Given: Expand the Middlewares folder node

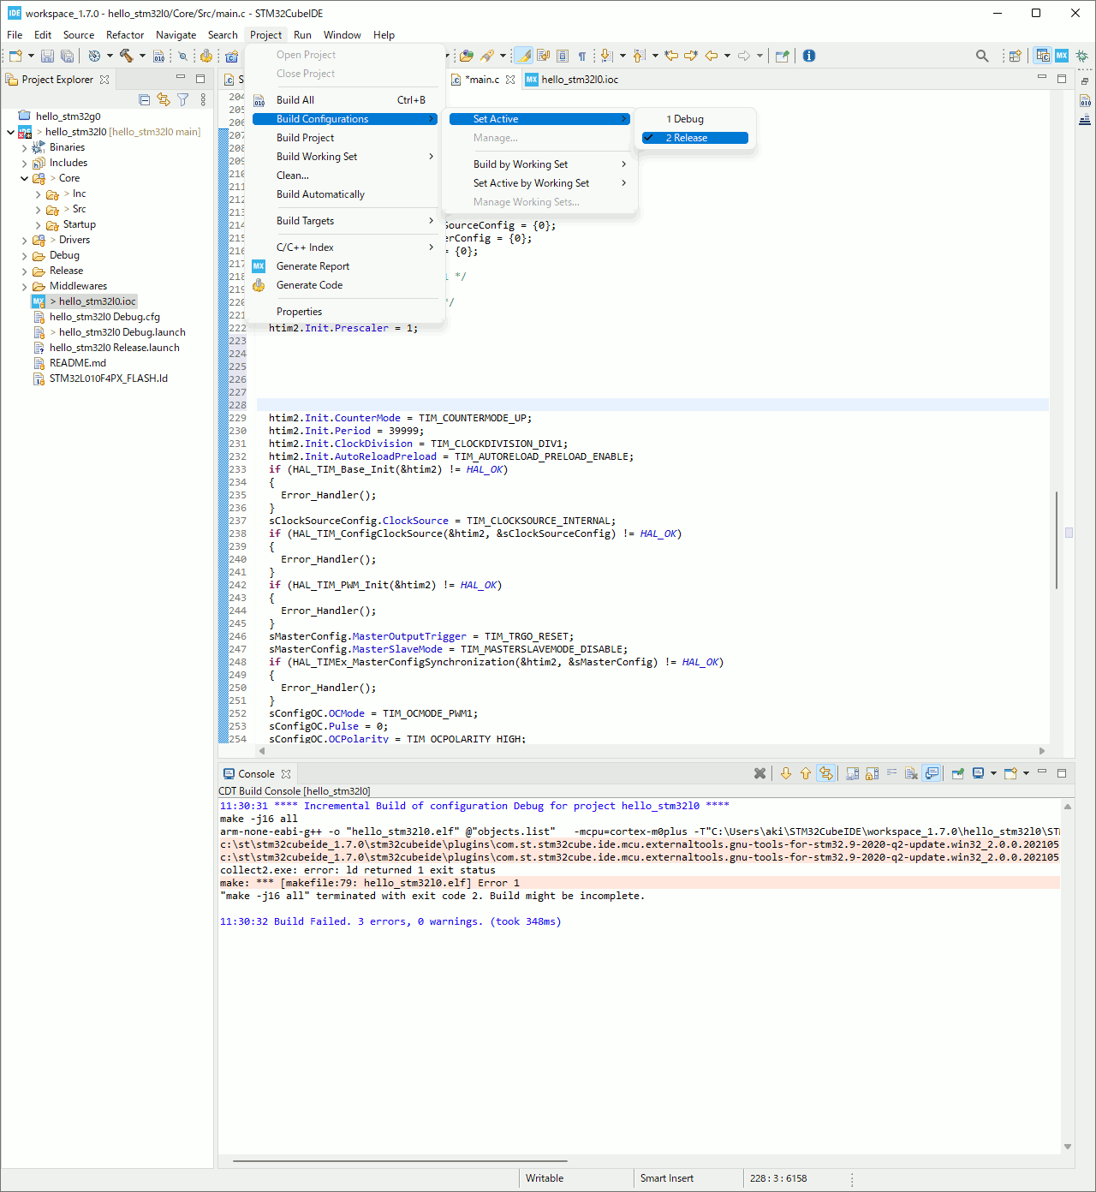Looking at the screenshot, I should 24,286.
